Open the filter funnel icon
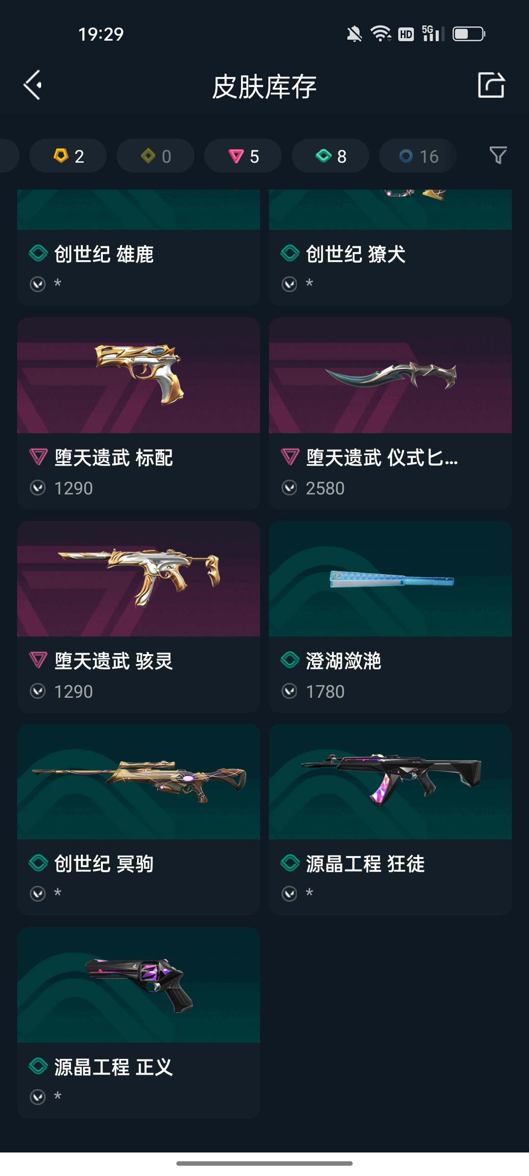 click(498, 155)
